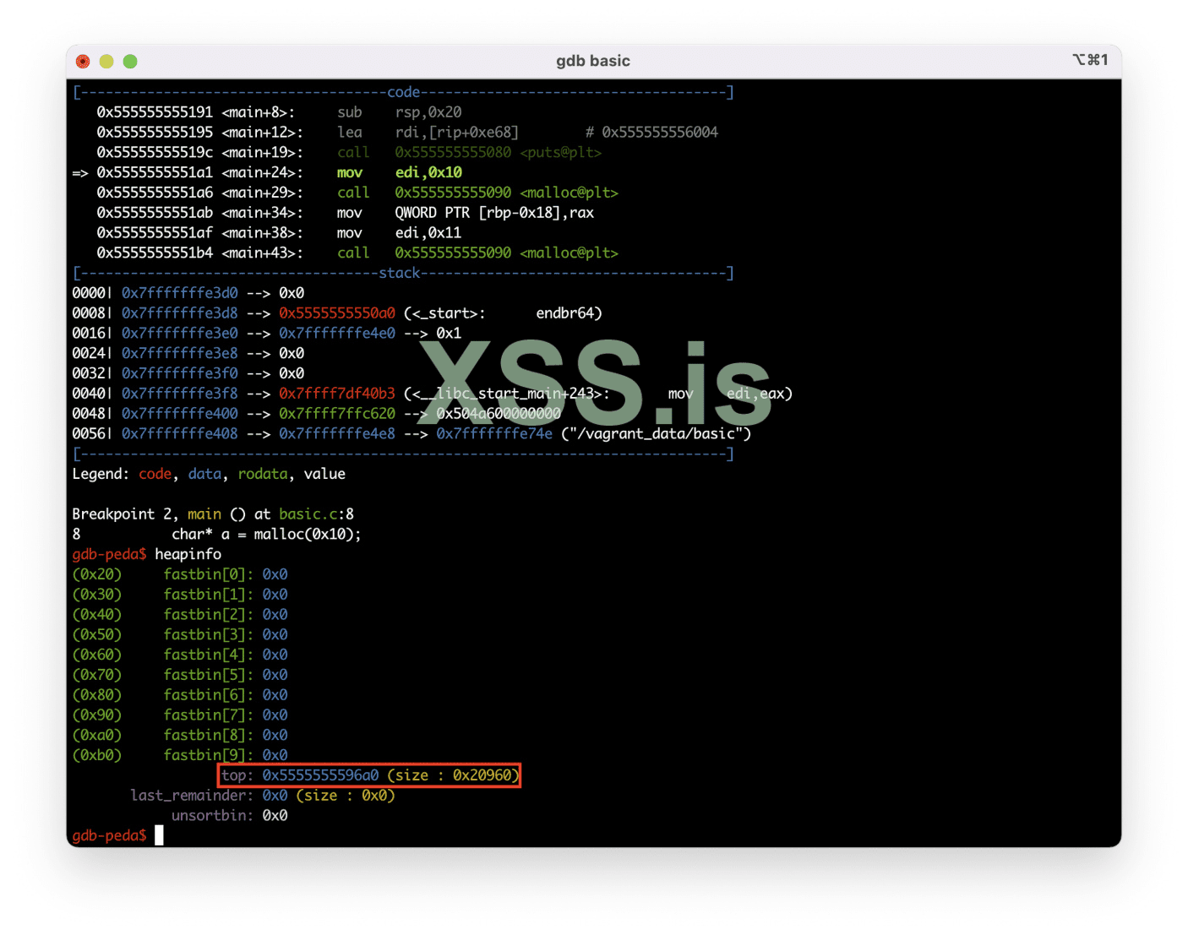This screenshot has width=1188, height=935.
Task: Close the gdb basic terminal window
Action: tap(83, 61)
